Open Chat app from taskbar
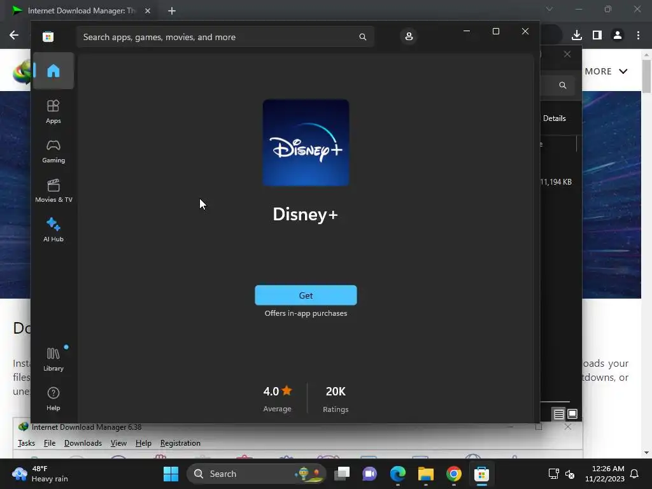 click(x=370, y=474)
